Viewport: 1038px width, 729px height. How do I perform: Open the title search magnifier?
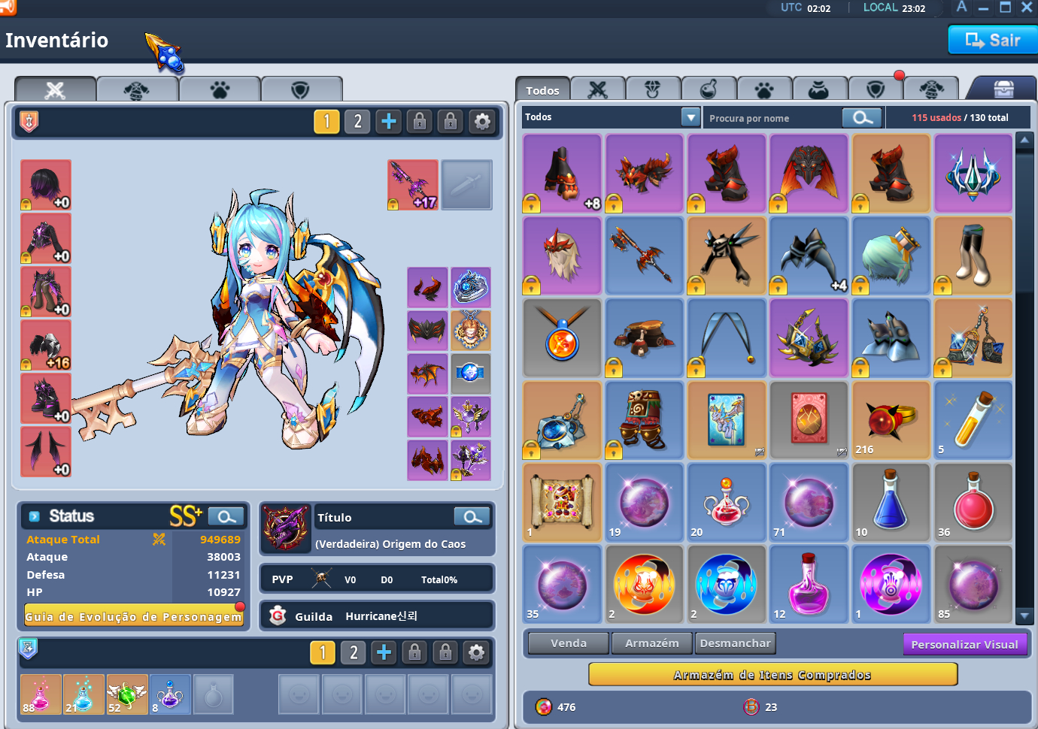tap(472, 516)
